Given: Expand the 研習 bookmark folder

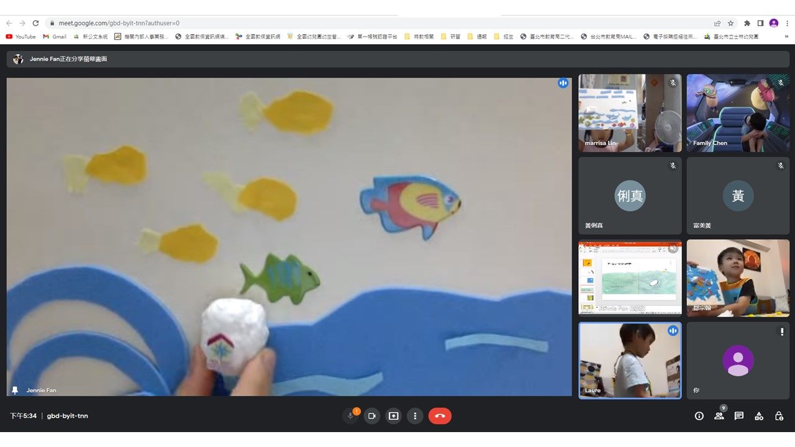Looking at the screenshot, I should [x=451, y=37].
